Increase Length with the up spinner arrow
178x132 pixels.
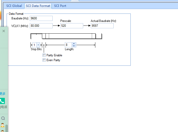(x=74, y=44)
